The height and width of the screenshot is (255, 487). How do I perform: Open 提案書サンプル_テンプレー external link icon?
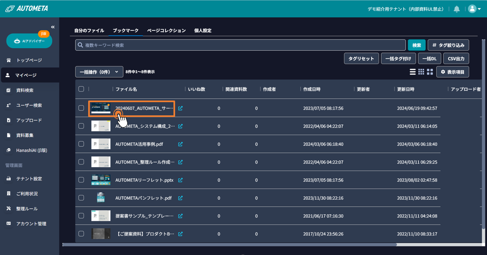[x=180, y=216]
